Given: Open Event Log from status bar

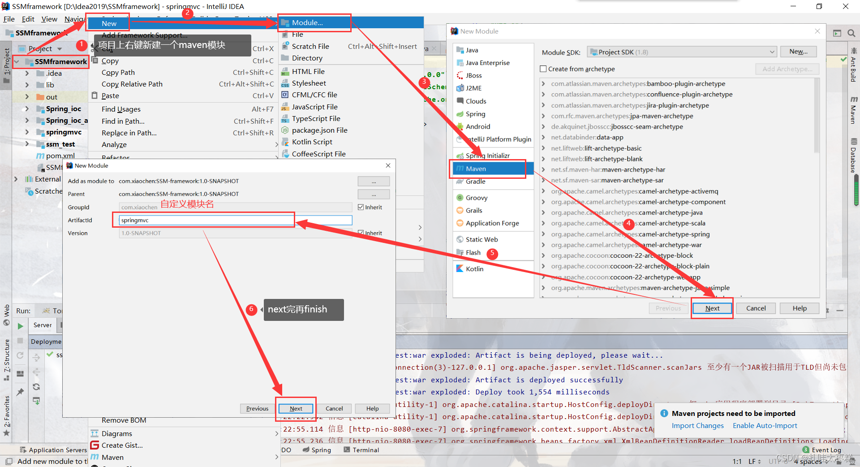Looking at the screenshot, I should coord(821,450).
